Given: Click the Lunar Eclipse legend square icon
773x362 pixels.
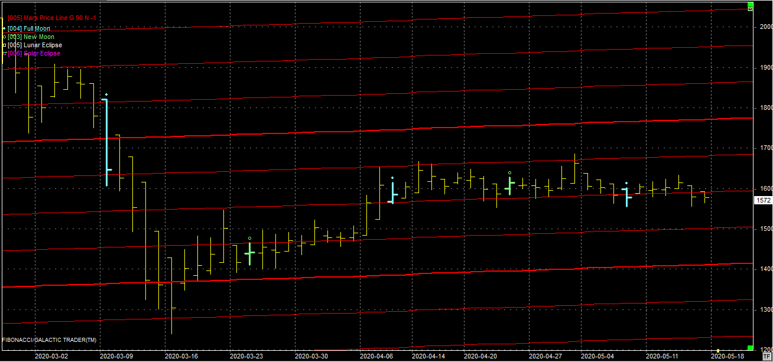Looking at the screenshot, I should pos(4,45).
